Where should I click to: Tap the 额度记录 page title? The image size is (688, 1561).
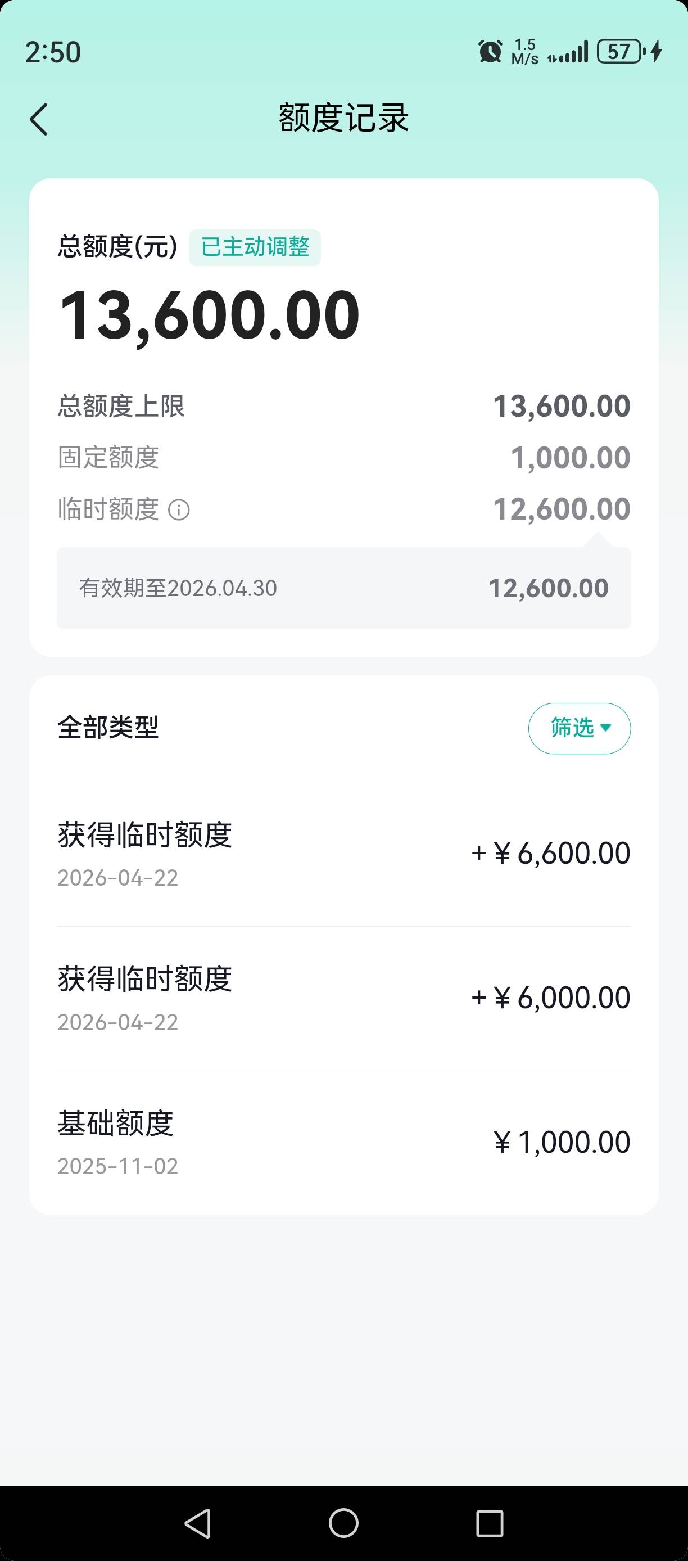(x=343, y=118)
